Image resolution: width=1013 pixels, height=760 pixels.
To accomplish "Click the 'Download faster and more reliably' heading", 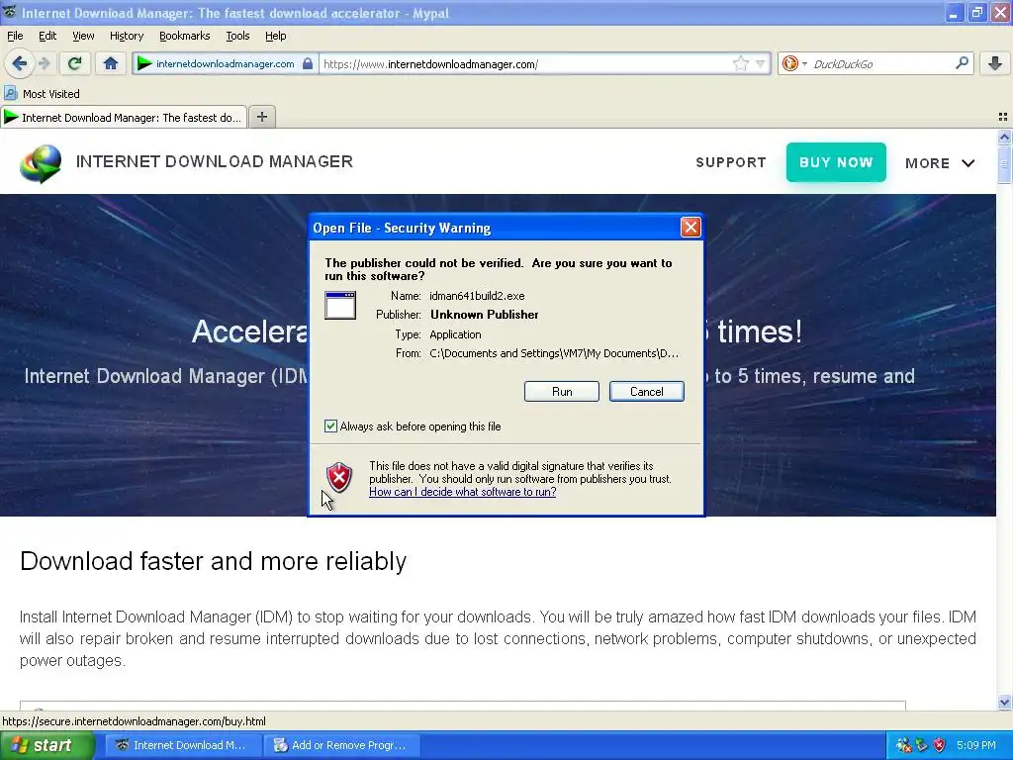I will pyautogui.click(x=214, y=561).
